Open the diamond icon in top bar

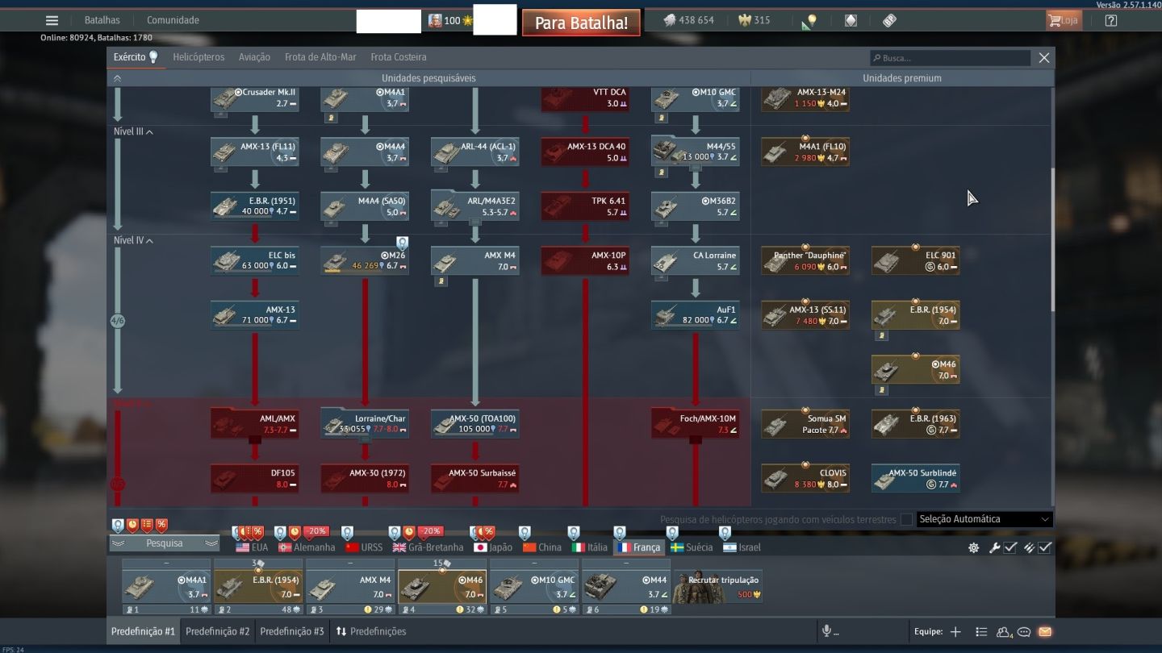[851, 21]
